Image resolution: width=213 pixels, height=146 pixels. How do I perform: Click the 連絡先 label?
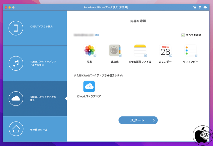[114, 62]
